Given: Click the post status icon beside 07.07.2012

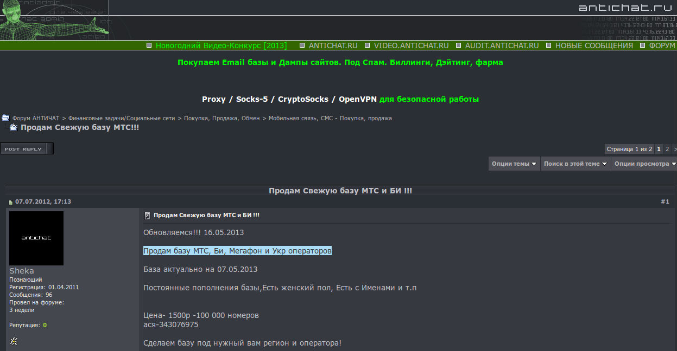Looking at the screenshot, I should point(10,202).
